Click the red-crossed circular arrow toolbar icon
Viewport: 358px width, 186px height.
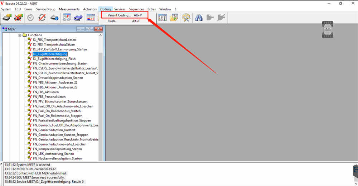click(42, 18)
